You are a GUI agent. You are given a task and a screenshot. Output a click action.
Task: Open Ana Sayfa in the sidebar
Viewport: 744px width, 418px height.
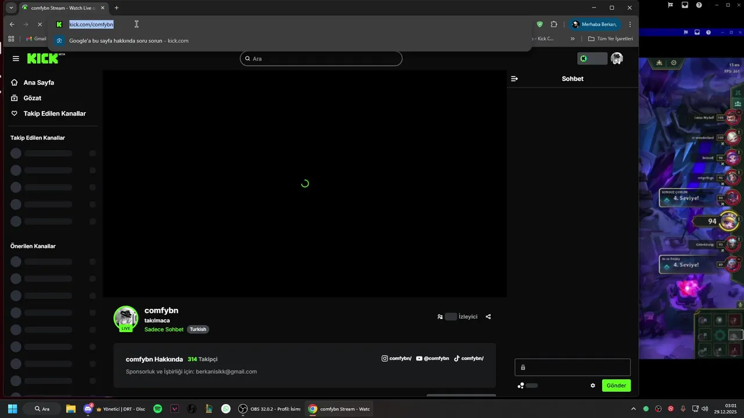tap(38, 82)
